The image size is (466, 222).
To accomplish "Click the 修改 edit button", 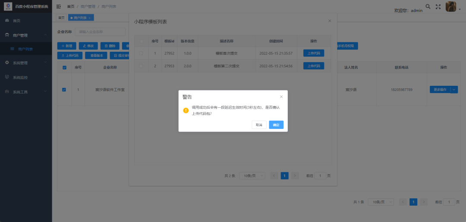I will (x=88, y=46).
